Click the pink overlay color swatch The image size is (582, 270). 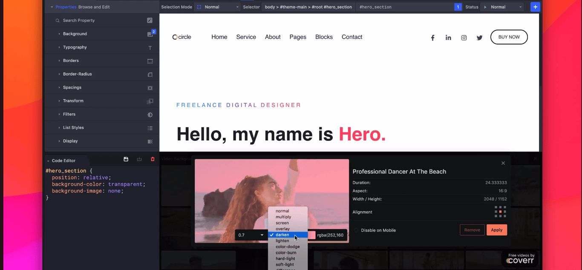click(x=312, y=235)
